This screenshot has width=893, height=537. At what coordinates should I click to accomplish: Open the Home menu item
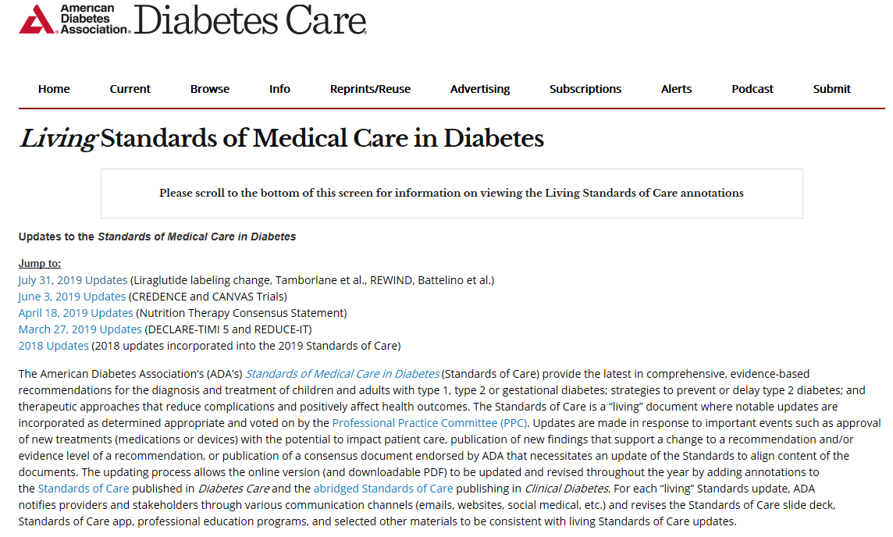(54, 89)
